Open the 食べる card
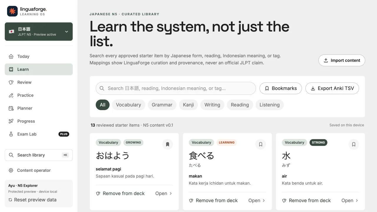377x212 pixels. 257,201
